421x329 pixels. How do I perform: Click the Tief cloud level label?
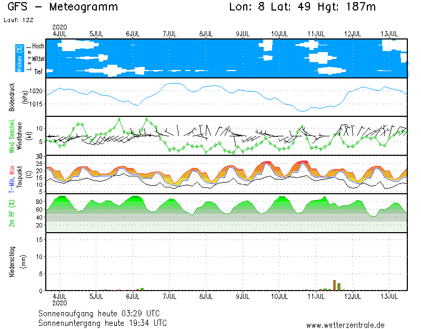point(38,72)
